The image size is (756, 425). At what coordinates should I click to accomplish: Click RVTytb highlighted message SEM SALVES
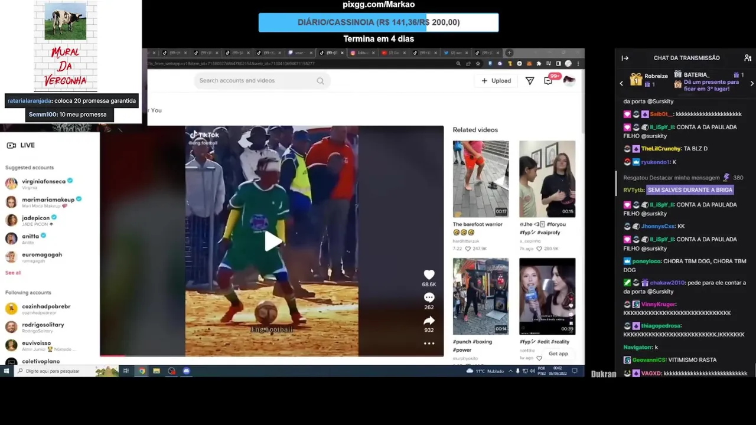coord(690,190)
